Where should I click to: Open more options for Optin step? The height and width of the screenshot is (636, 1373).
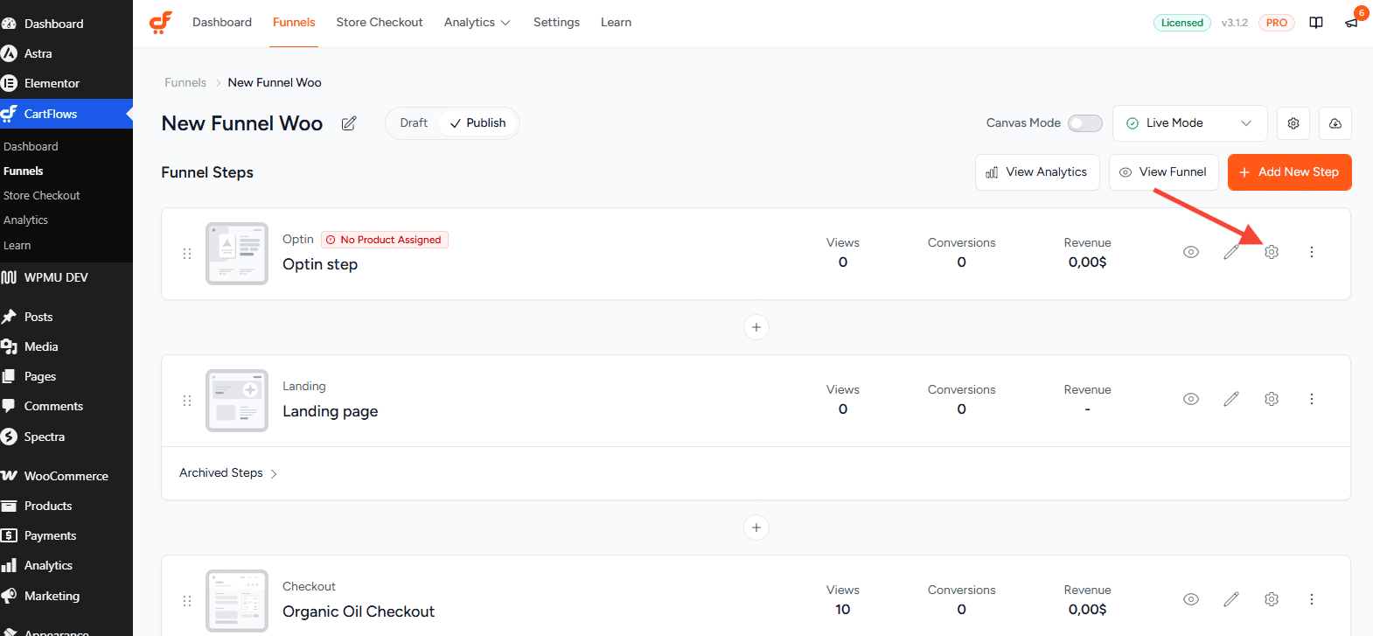pos(1312,252)
